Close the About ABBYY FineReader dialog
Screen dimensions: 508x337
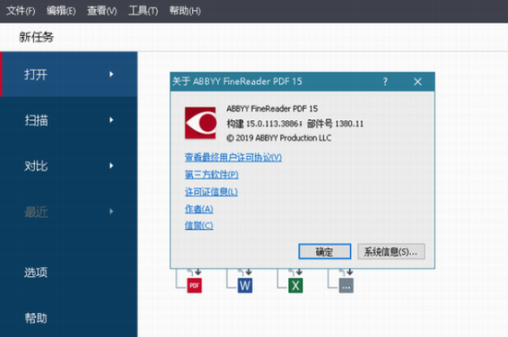coord(417,81)
